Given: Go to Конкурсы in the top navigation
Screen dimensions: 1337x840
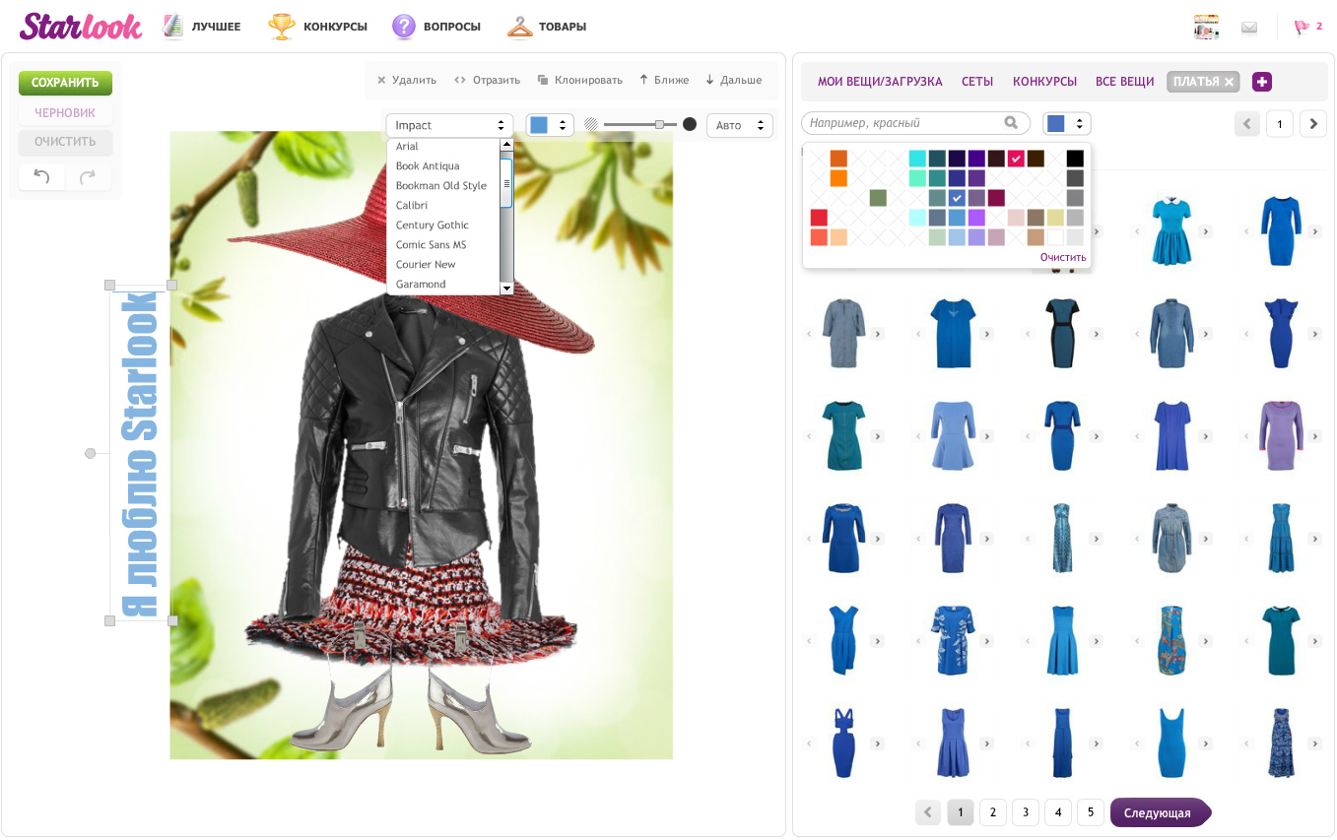Looking at the screenshot, I should (x=317, y=27).
